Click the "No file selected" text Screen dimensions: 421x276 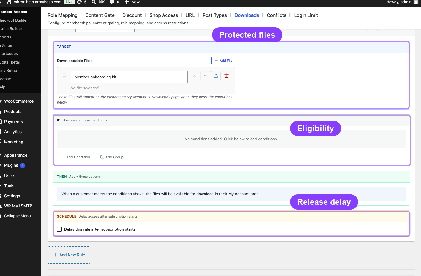(x=84, y=88)
